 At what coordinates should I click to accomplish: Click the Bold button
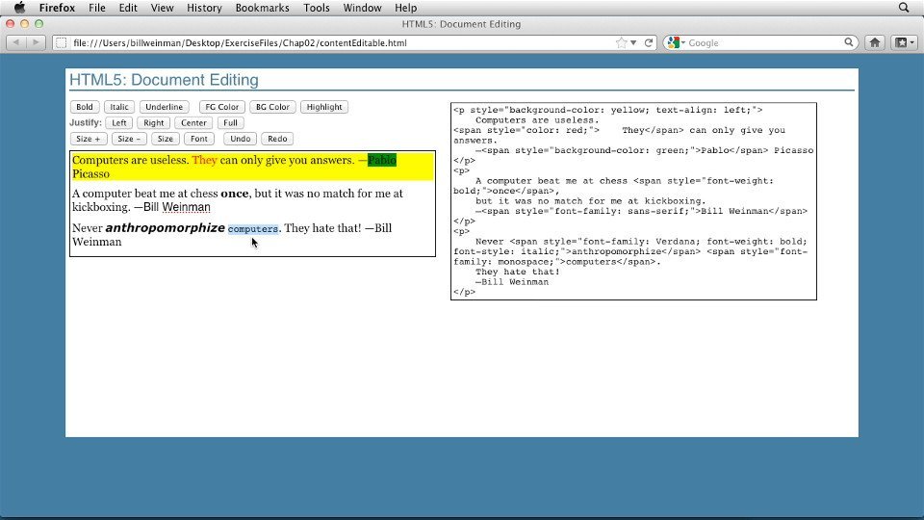pyautogui.click(x=85, y=107)
